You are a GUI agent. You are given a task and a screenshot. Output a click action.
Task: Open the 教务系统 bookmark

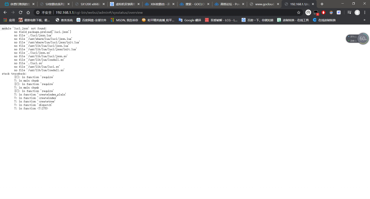pos(64,20)
